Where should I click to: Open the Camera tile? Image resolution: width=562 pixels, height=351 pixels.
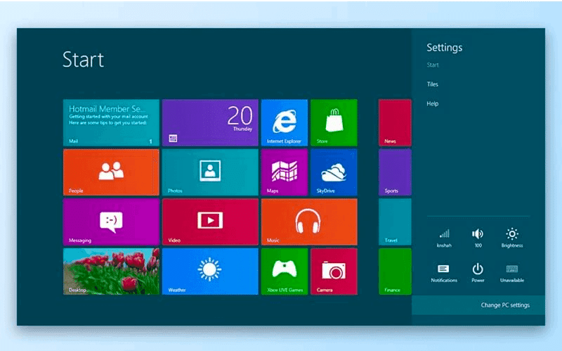pos(334,272)
